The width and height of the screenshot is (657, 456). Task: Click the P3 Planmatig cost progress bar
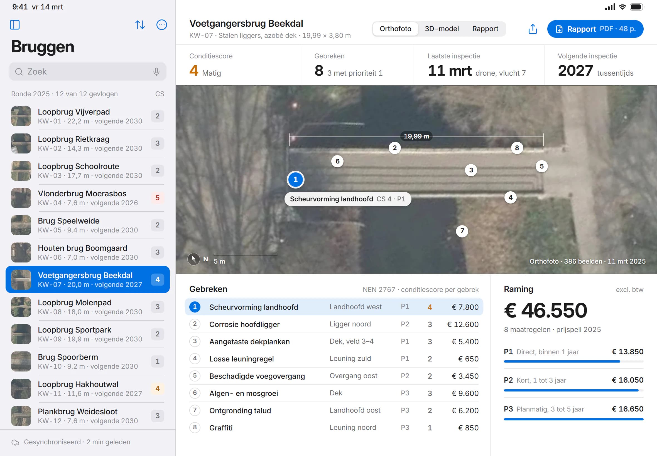(573, 419)
